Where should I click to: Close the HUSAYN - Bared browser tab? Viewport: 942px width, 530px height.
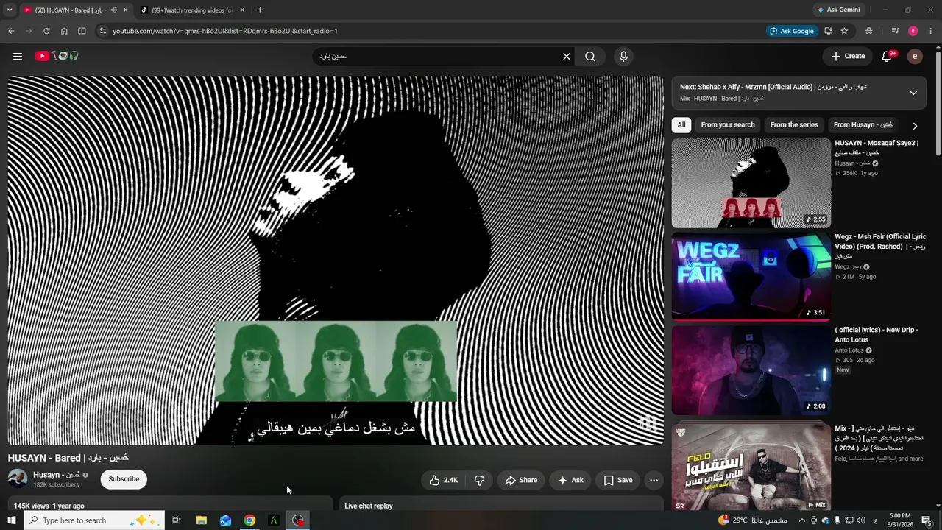(x=126, y=10)
